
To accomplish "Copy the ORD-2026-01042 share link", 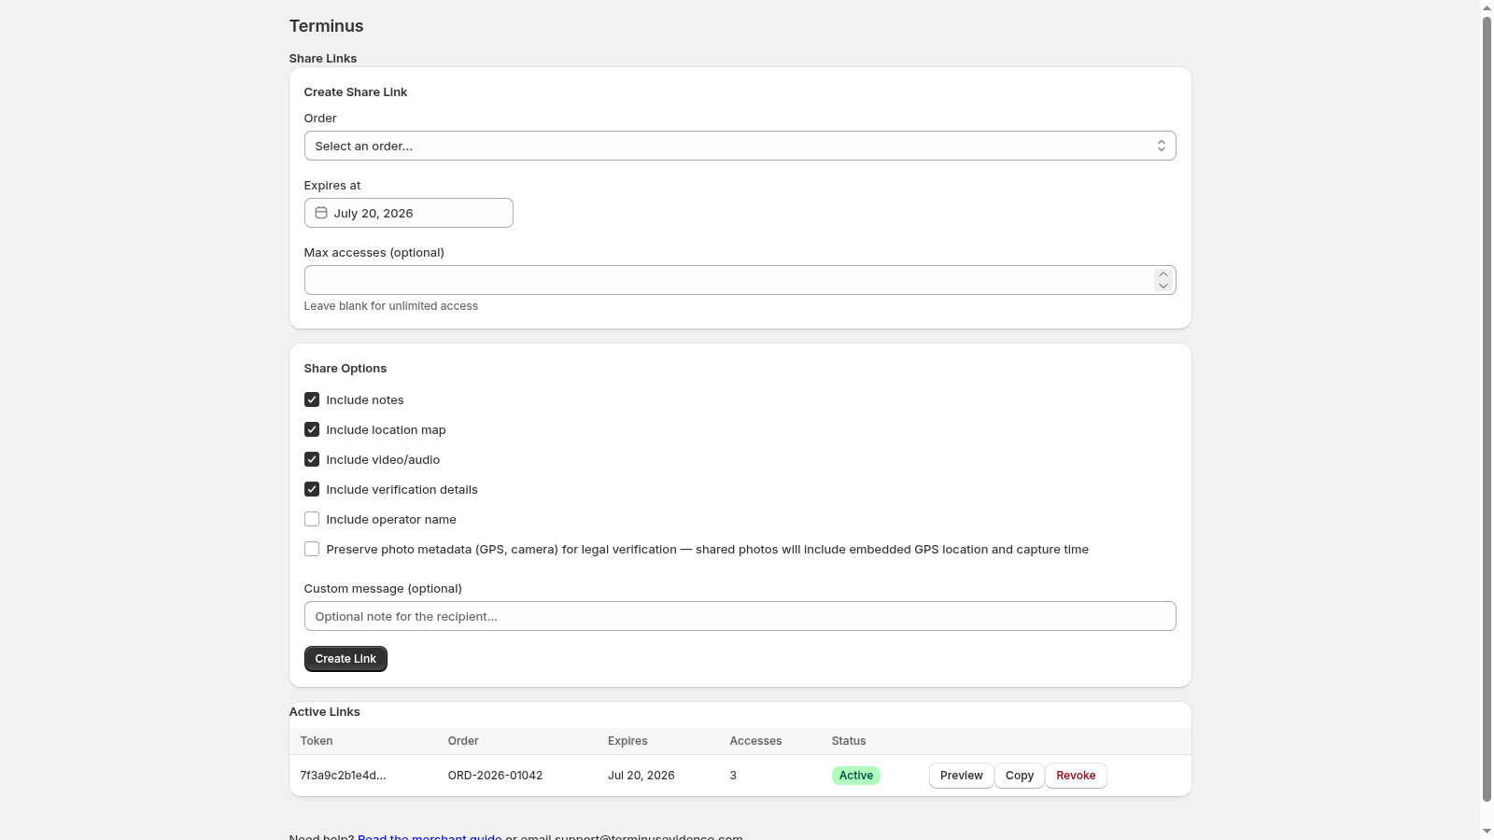I will point(1020,776).
